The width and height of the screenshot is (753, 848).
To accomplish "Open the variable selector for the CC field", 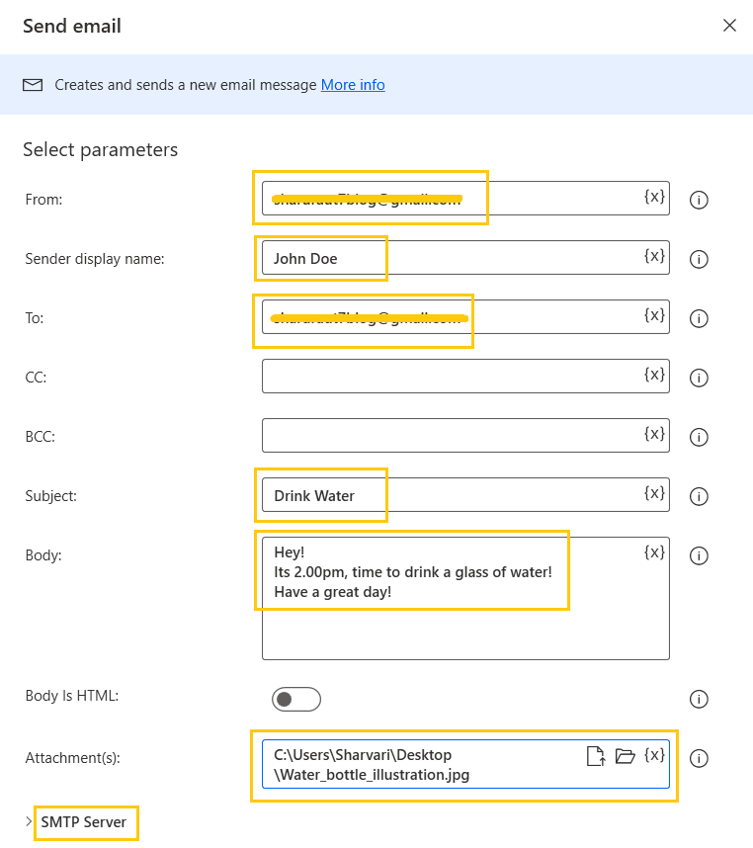I will [x=654, y=376].
